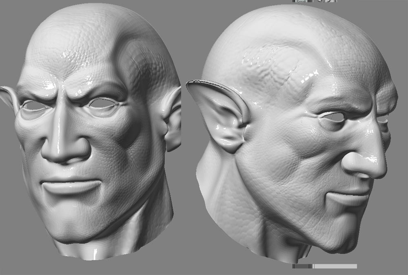Toggle the hand icon navigation mode
Image resolution: width=408 pixels, height=275 pixels.
[319, 2]
